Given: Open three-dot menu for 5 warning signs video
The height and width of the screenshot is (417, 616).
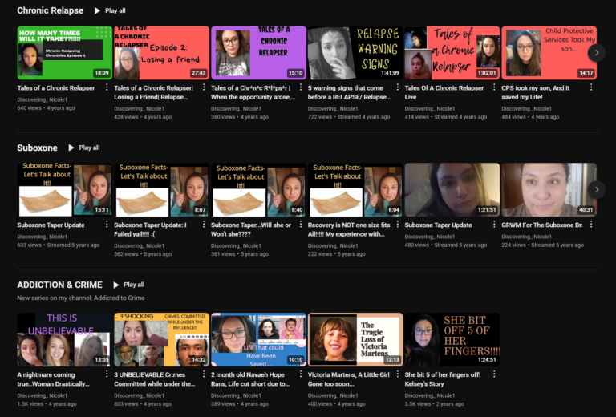Looking at the screenshot, I should (398, 87).
